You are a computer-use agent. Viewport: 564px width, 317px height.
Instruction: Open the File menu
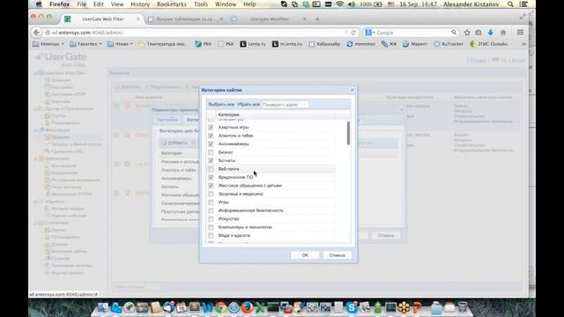click(82, 4)
